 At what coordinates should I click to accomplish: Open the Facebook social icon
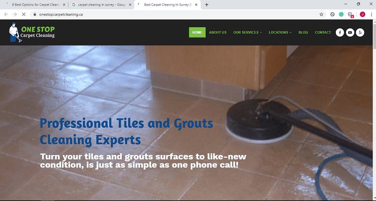(x=340, y=33)
